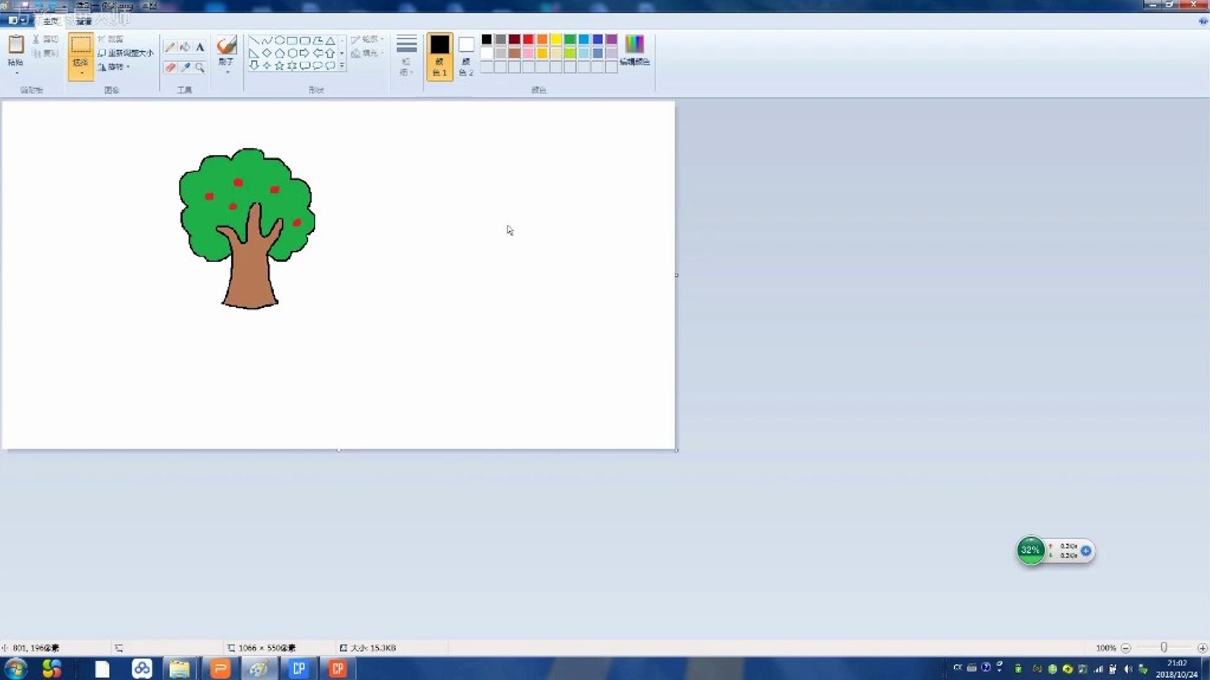Activate Color 1 foreground button
This screenshot has width=1210, height=680.
pos(440,57)
